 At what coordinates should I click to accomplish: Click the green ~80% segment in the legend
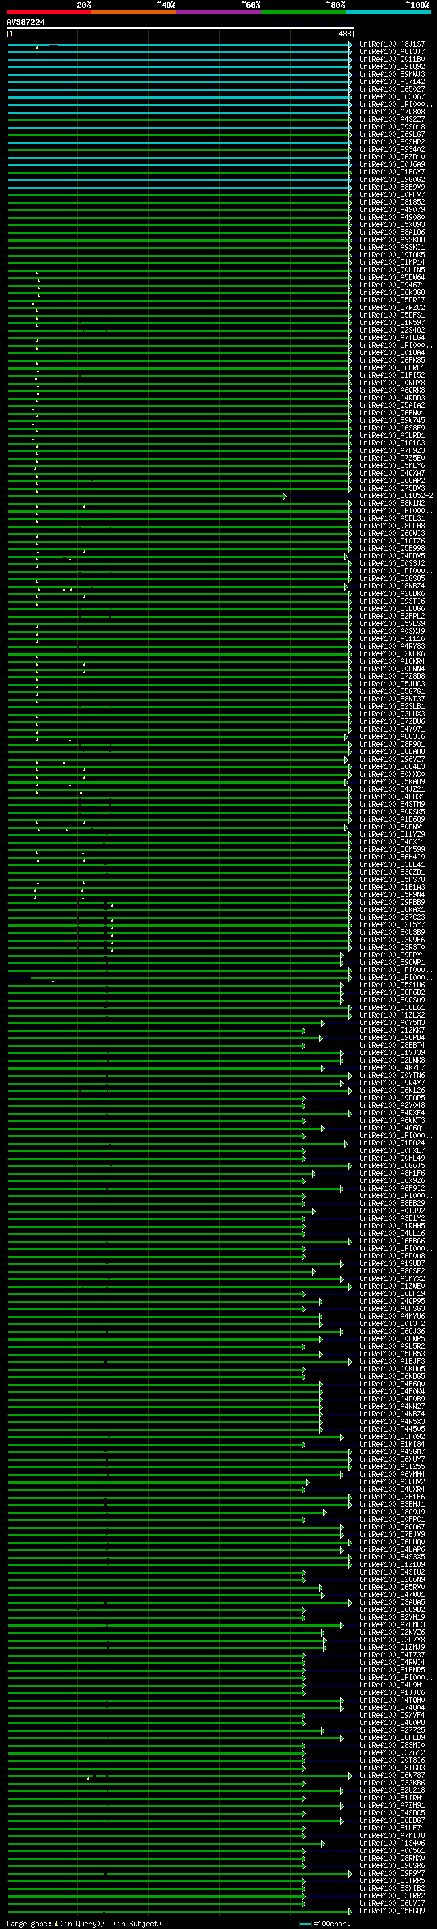click(303, 12)
